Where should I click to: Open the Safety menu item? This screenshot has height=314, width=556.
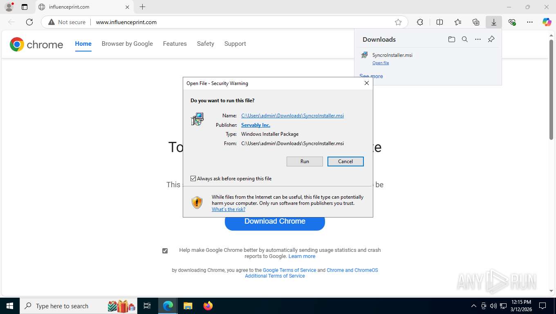[205, 44]
